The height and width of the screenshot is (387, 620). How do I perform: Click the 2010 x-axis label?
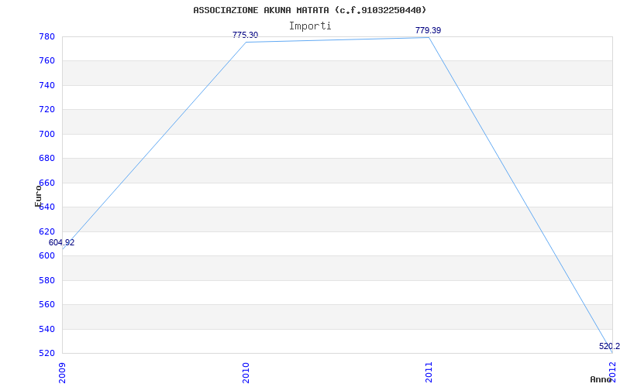246,372
